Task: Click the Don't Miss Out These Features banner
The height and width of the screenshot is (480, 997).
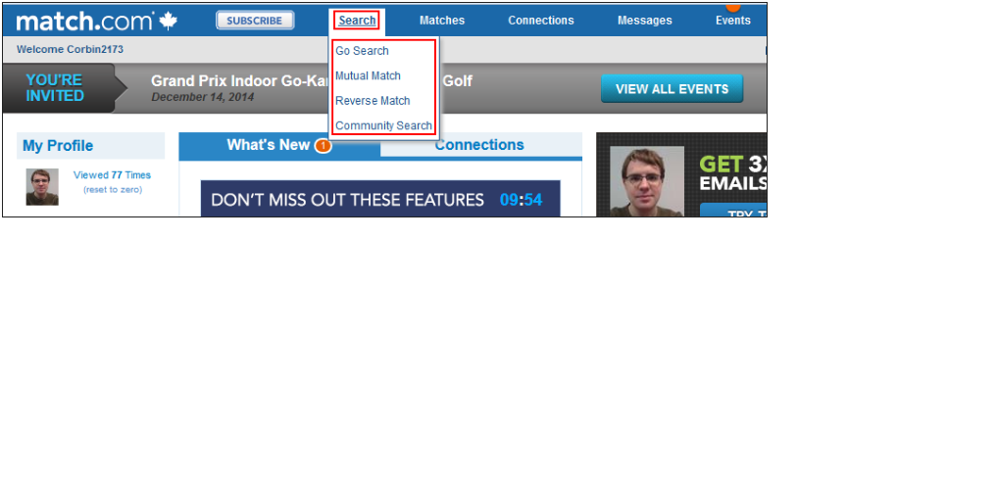Action: [x=380, y=198]
